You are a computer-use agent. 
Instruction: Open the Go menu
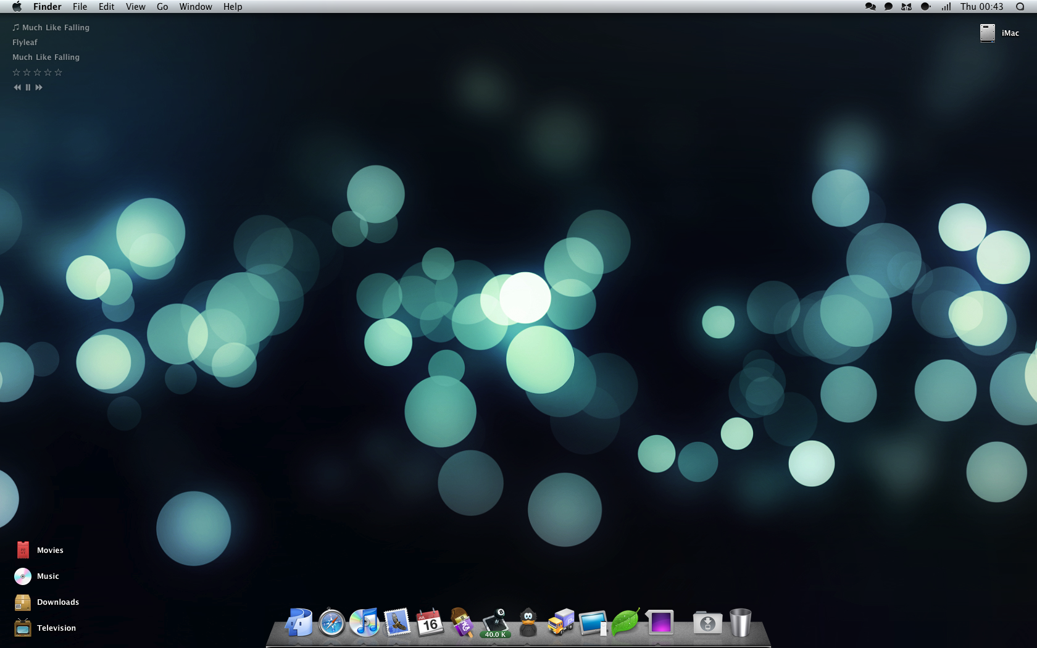click(162, 7)
